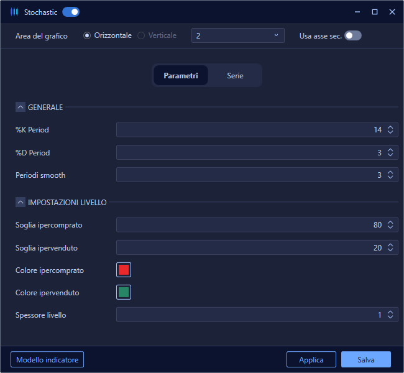Screen dimensions: 404x373
Task: Increase Periodi smooth with up arrow
Action: 390,172
